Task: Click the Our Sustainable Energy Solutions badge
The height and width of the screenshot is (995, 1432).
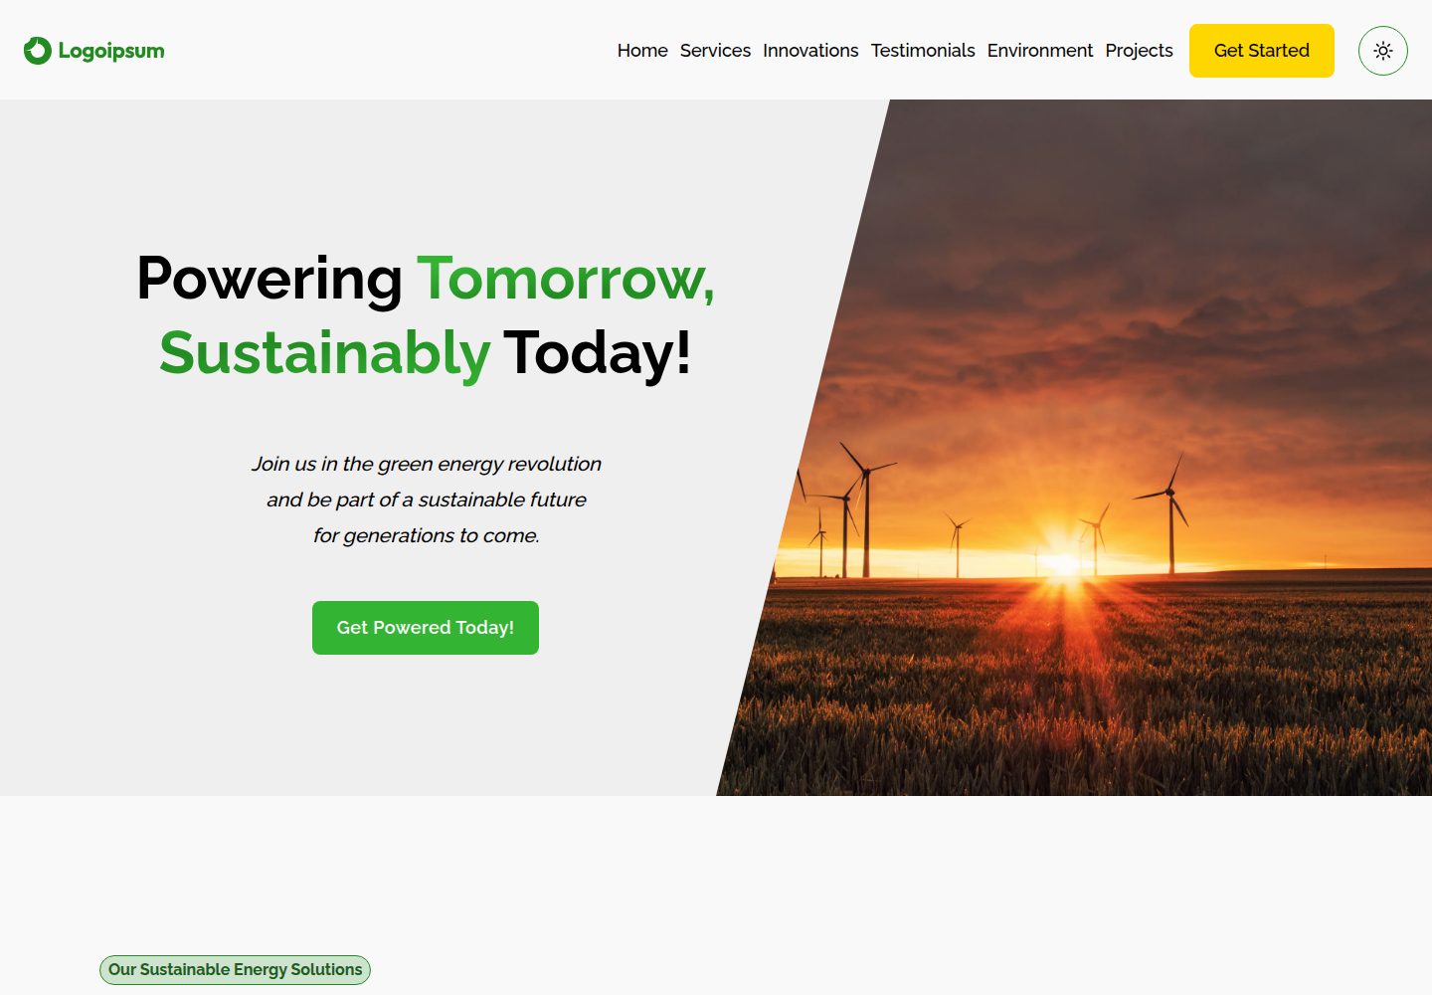Action: point(235,970)
